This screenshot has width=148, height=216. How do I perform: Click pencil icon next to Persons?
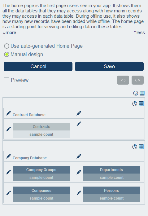point(79,193)
